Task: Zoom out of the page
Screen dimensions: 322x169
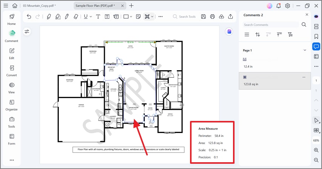Action: pyautogui.click(x=316, y=160)
